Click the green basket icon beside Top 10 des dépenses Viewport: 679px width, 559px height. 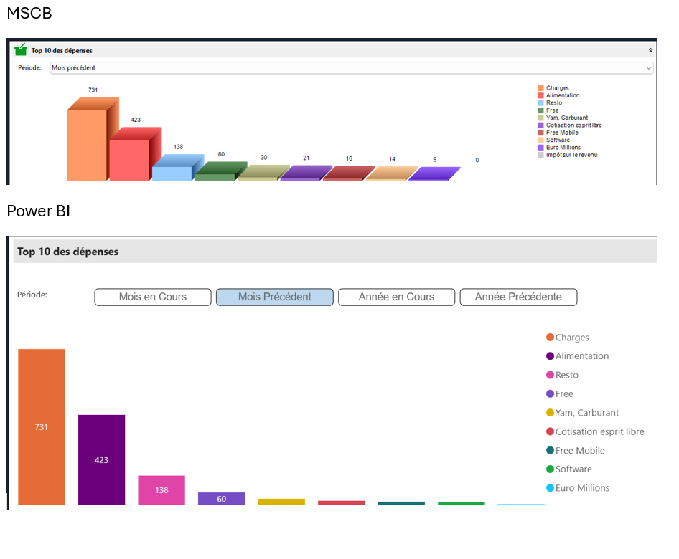20,49
